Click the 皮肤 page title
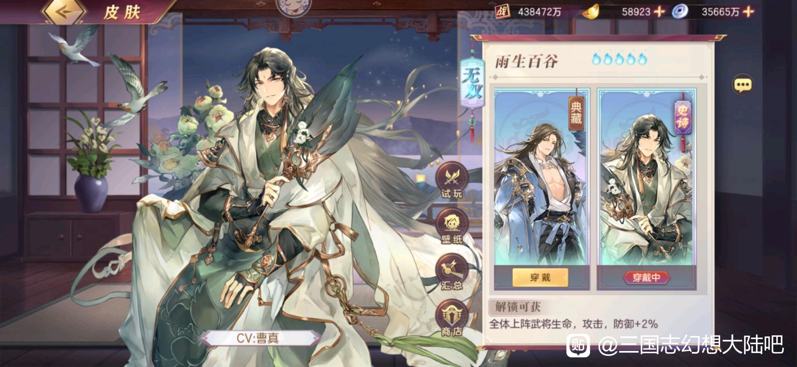This screenshot has height=367, width=797. [122, 12]
